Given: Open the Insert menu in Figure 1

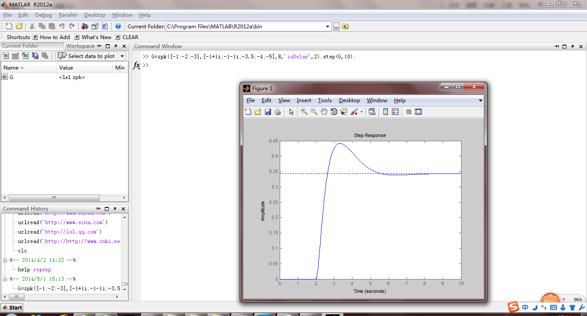Looking at the screenshot, I should click(x=304, y=100).
